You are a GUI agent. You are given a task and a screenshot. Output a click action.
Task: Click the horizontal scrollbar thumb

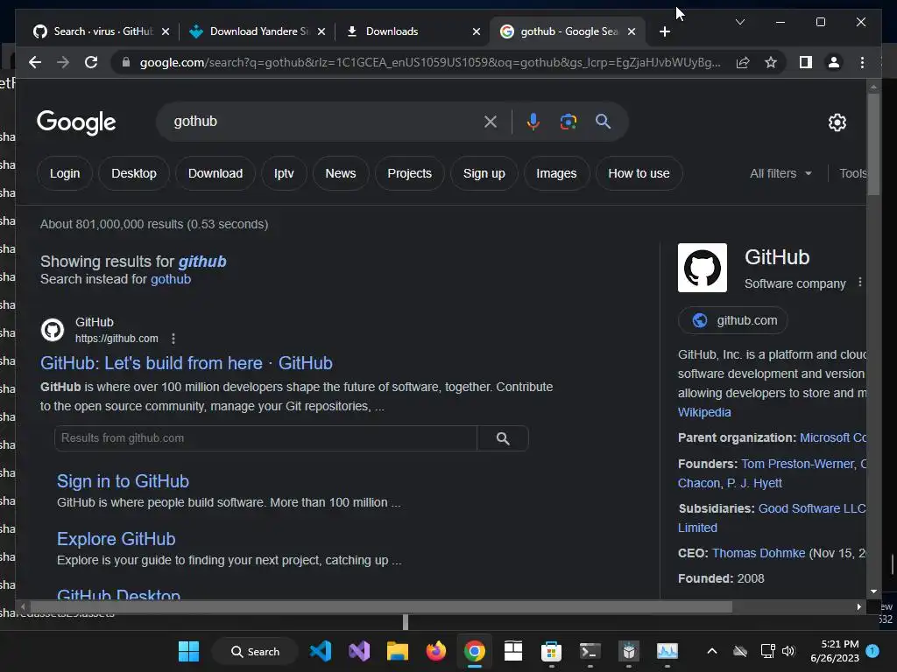point(381,607)
